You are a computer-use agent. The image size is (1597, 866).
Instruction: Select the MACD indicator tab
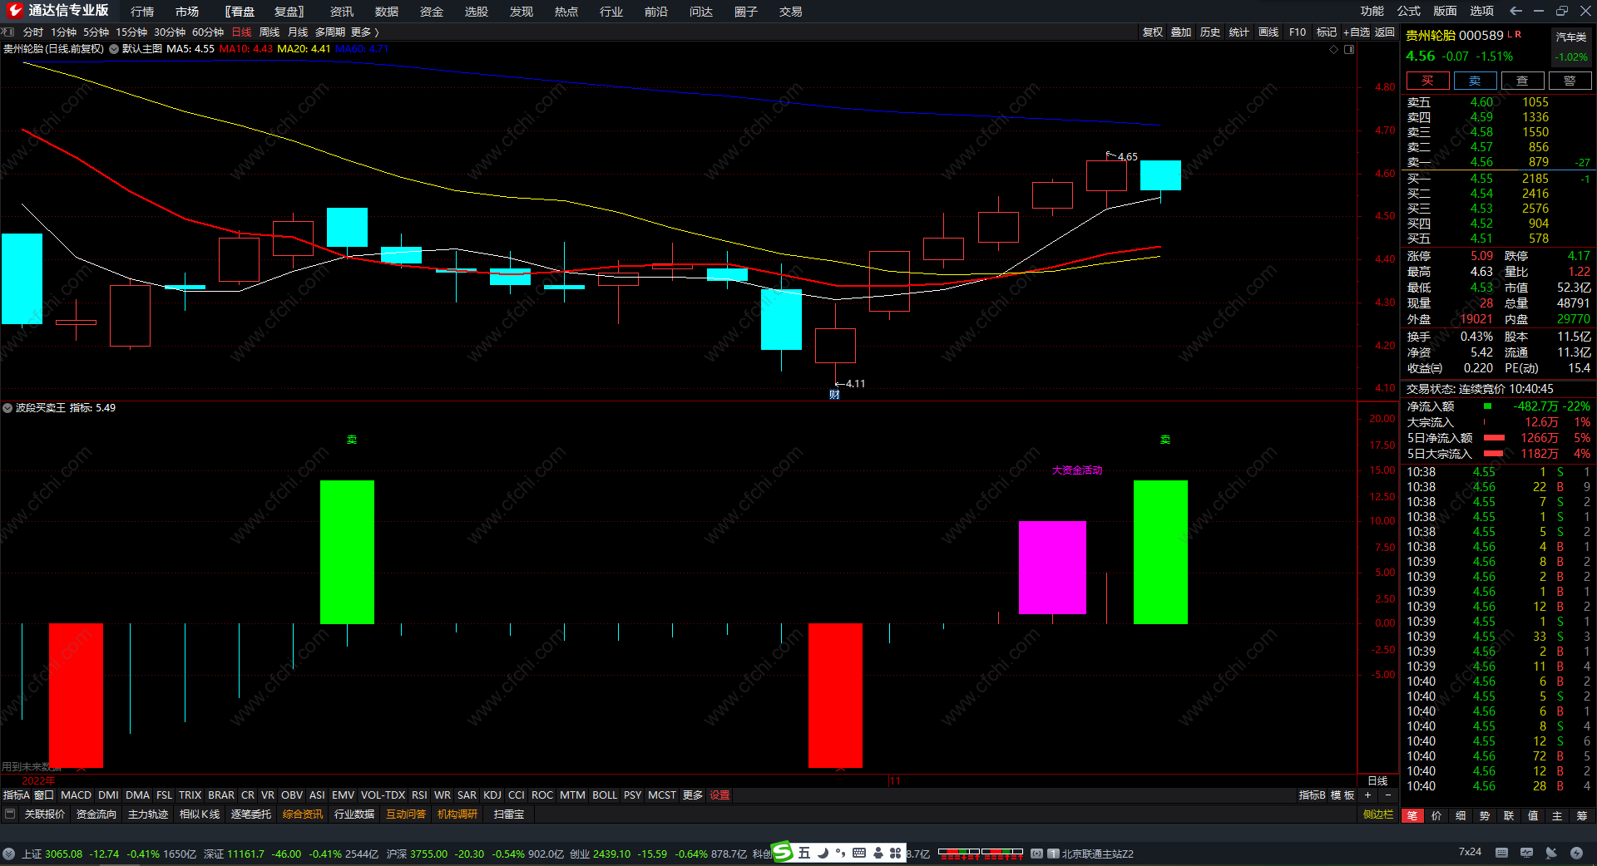[x=77, y=795]
